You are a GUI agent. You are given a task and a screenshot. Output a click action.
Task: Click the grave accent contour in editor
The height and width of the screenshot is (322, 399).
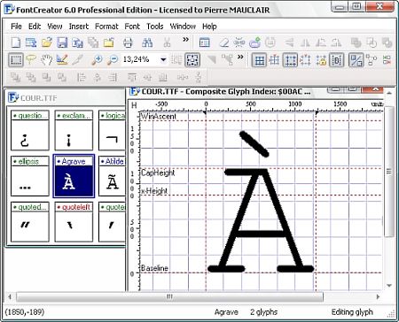click(254, 144)
